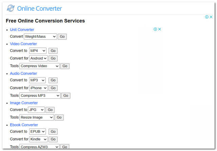Open the MP3 audio format dropdown
The image size is (217, 151).
click(37, 80)
